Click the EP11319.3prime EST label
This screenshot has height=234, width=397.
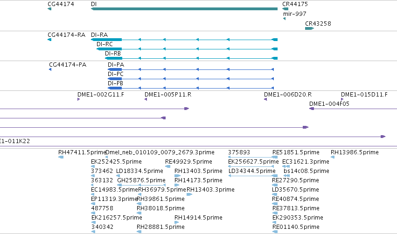click(x=114, y=199)
